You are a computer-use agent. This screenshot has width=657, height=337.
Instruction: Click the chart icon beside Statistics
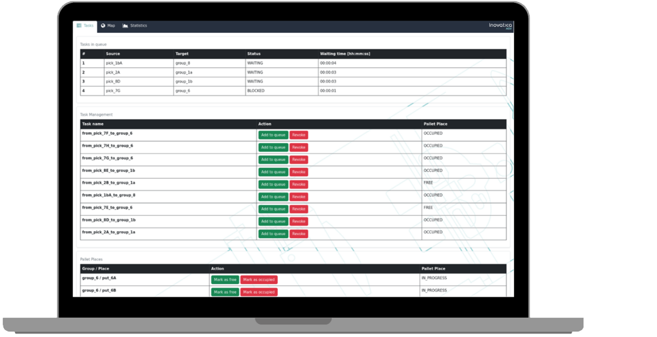point(125,25)
